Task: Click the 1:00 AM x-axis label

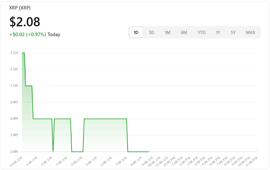Action: pyautogui.click(x=32, y=161)
